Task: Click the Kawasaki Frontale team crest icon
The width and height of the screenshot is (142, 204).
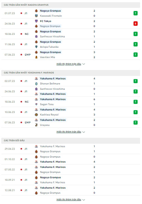Action: tap(36, 16)
